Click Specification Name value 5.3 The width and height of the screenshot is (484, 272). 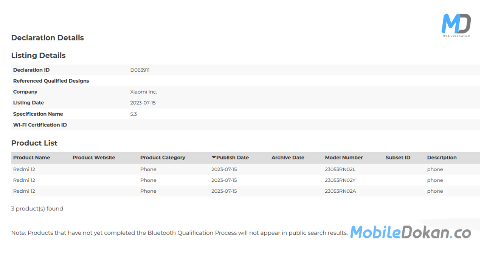click(x=133, y=114)
